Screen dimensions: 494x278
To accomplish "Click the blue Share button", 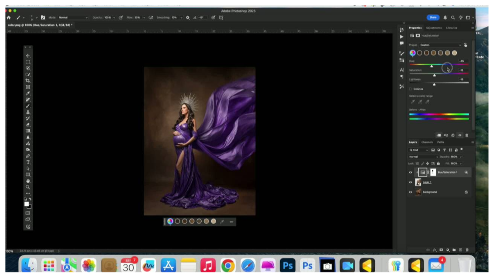I will pyautogui.click(x=433, y=17).
